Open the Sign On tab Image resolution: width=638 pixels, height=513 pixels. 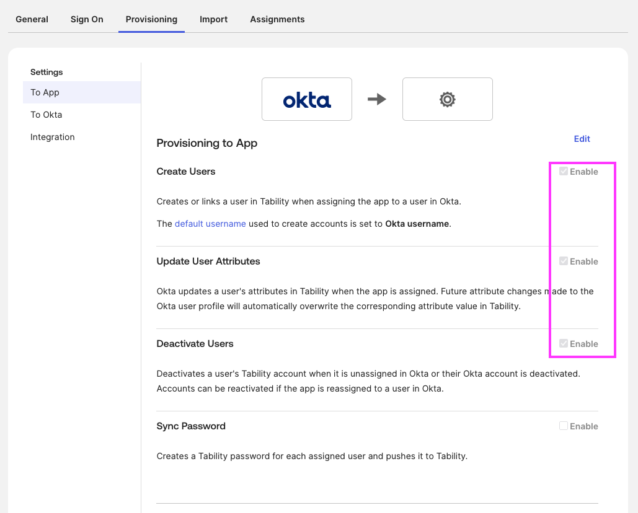point(87,19)
